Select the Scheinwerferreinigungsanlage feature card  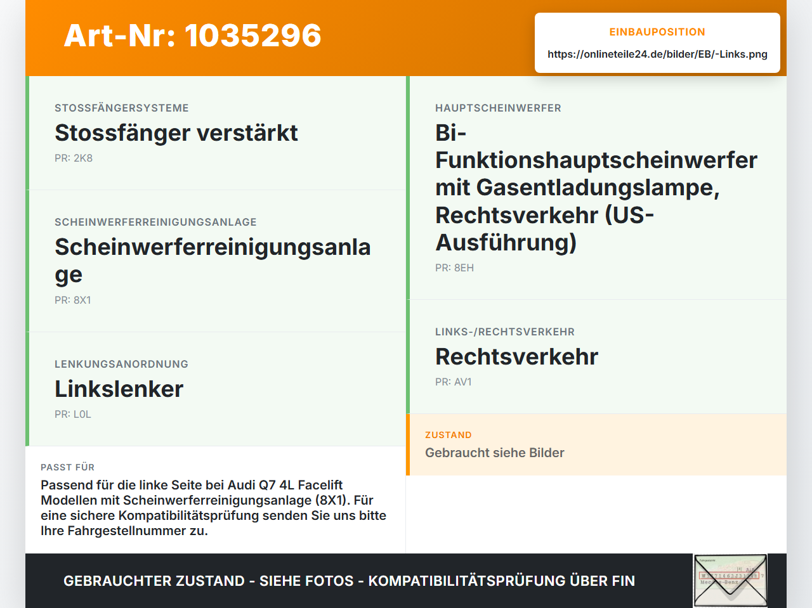[216, 261]
